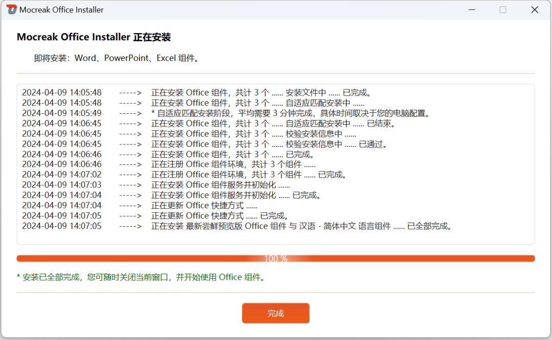The height and width of the screenshot is (340, 552).
Task: Click the heading "Mocreak Office Installer 正在安装"
Action: pos(94,37)
